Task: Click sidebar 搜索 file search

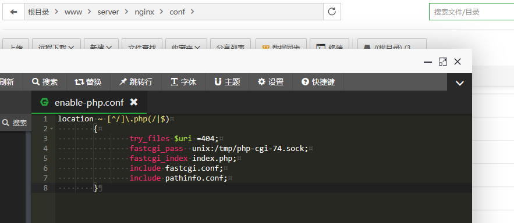Action: [x=15, y=123]
